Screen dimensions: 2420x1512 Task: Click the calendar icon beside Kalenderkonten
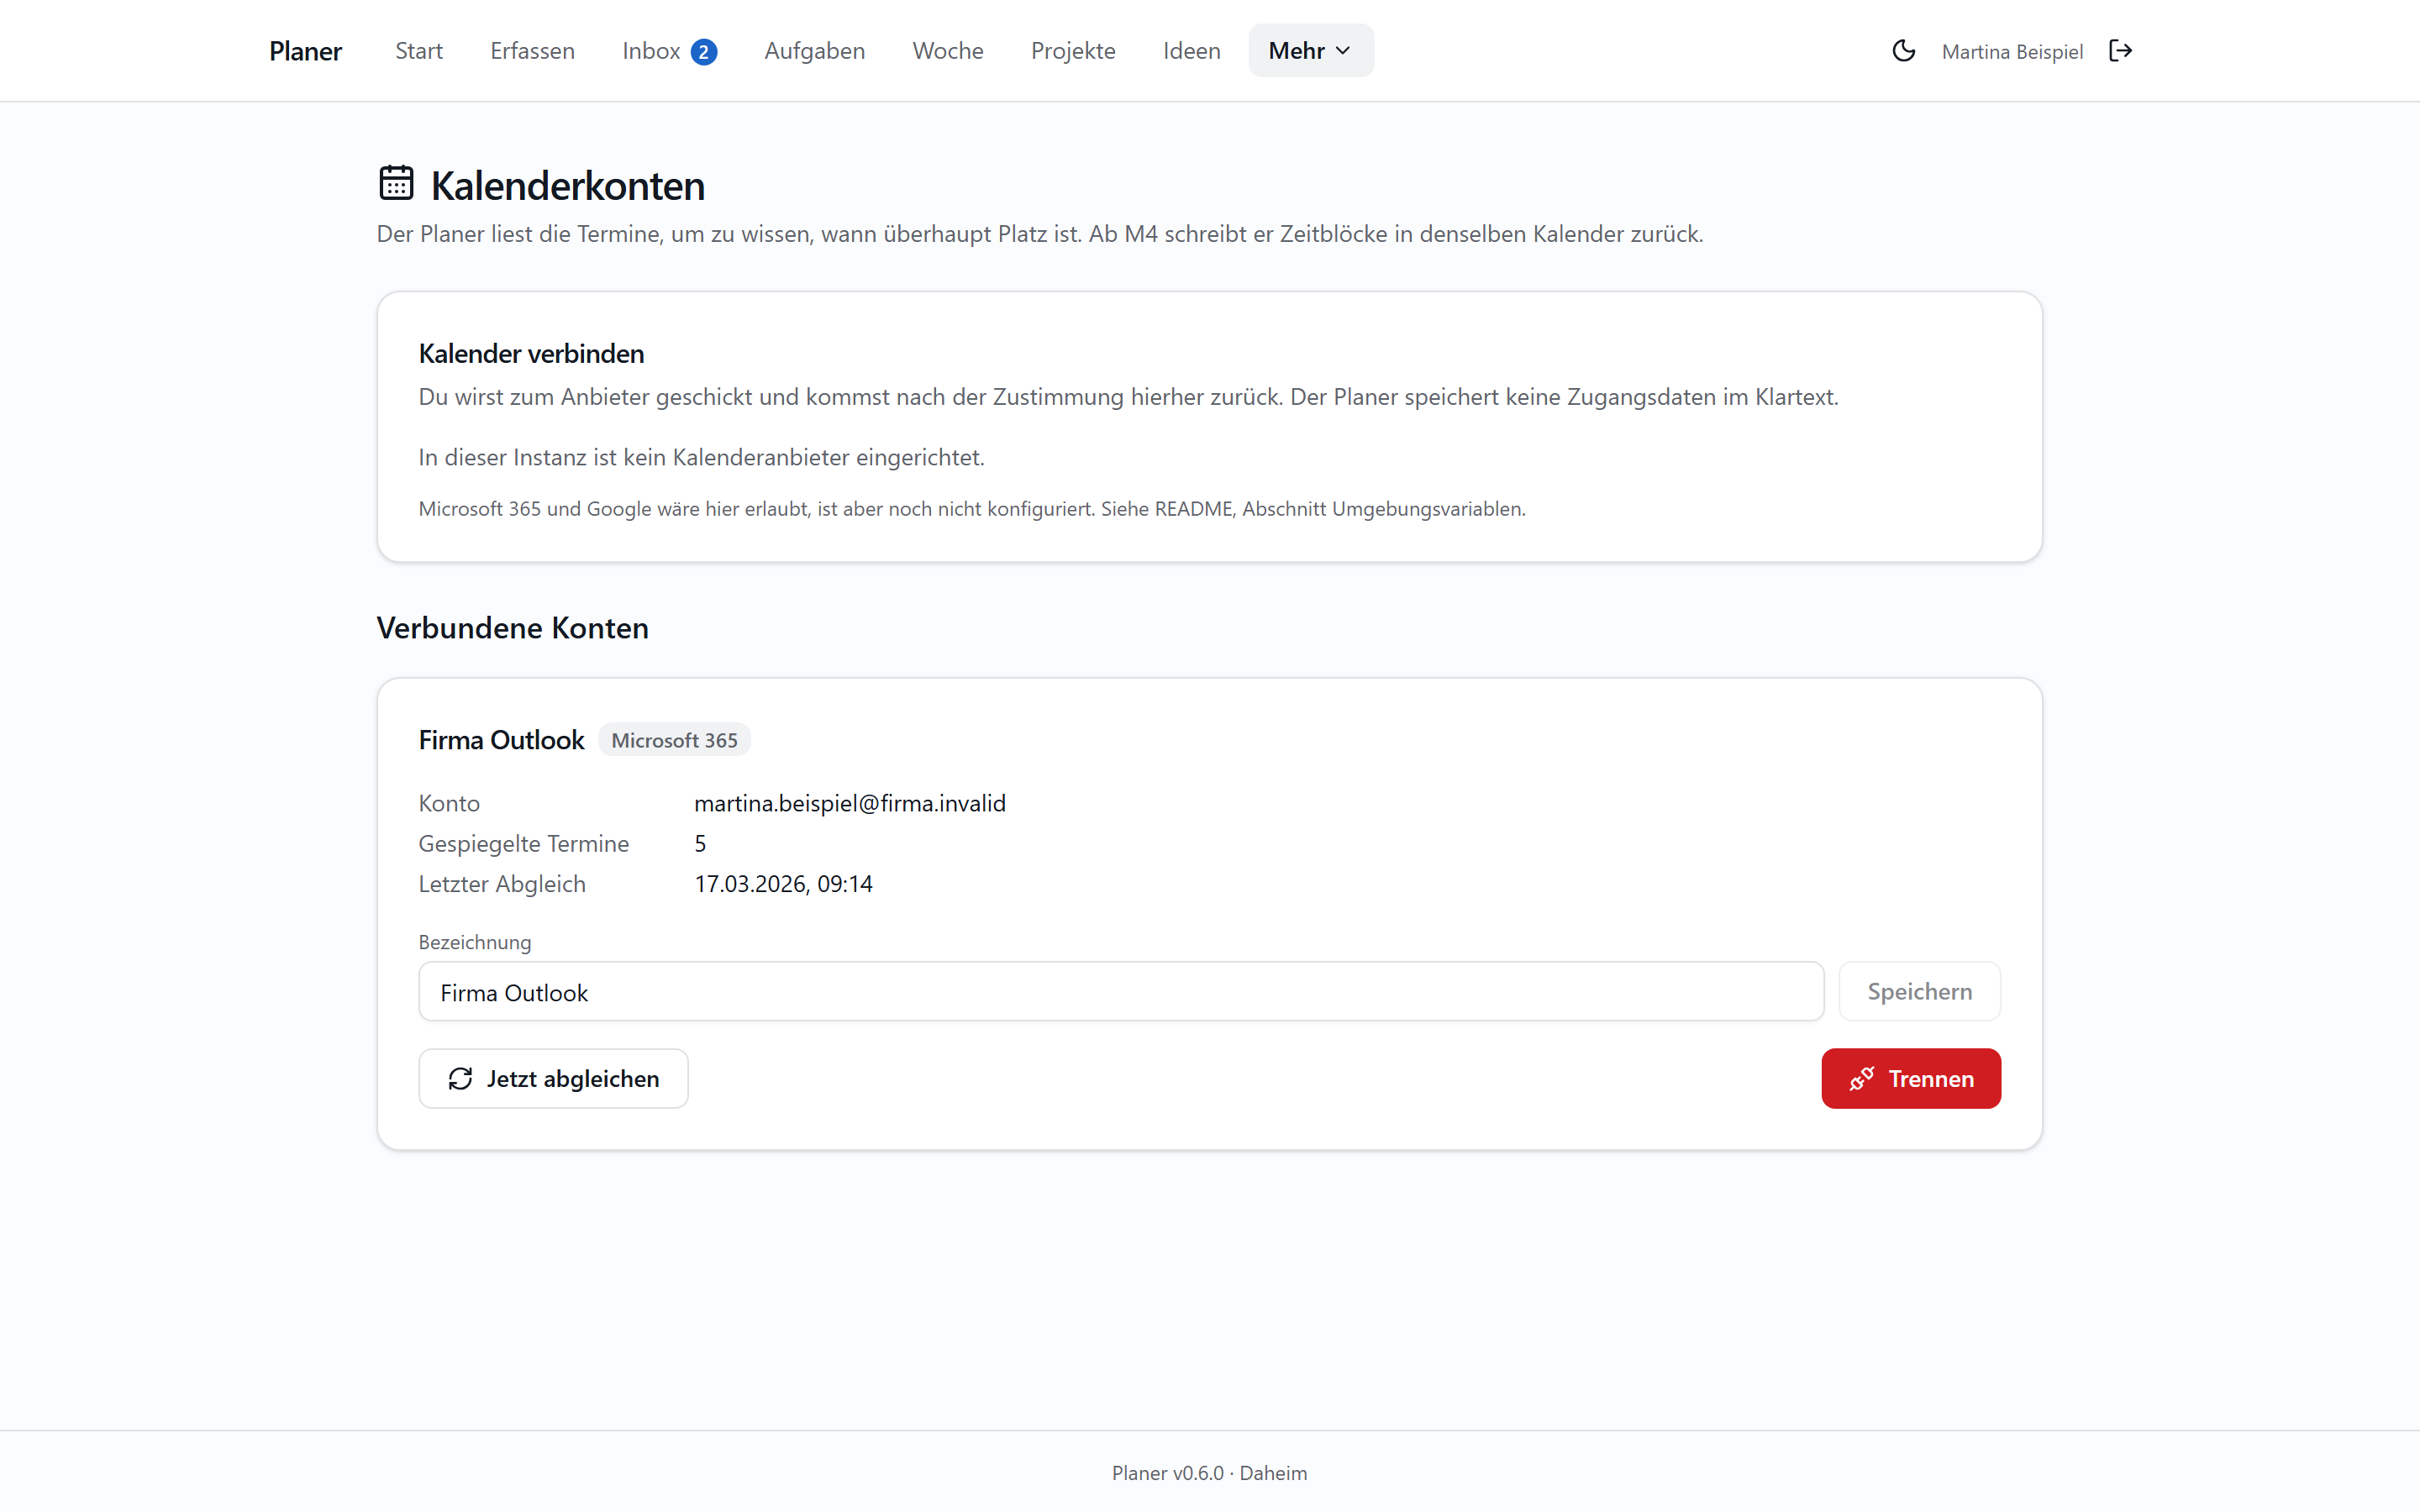point(396,183)
